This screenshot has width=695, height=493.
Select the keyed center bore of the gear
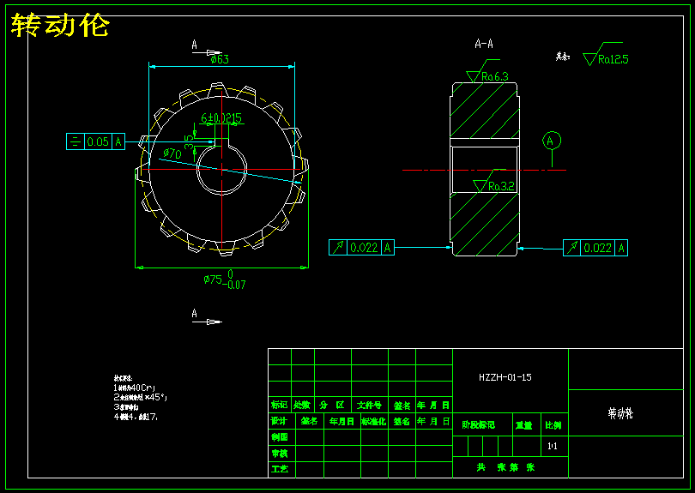[221, 168]
